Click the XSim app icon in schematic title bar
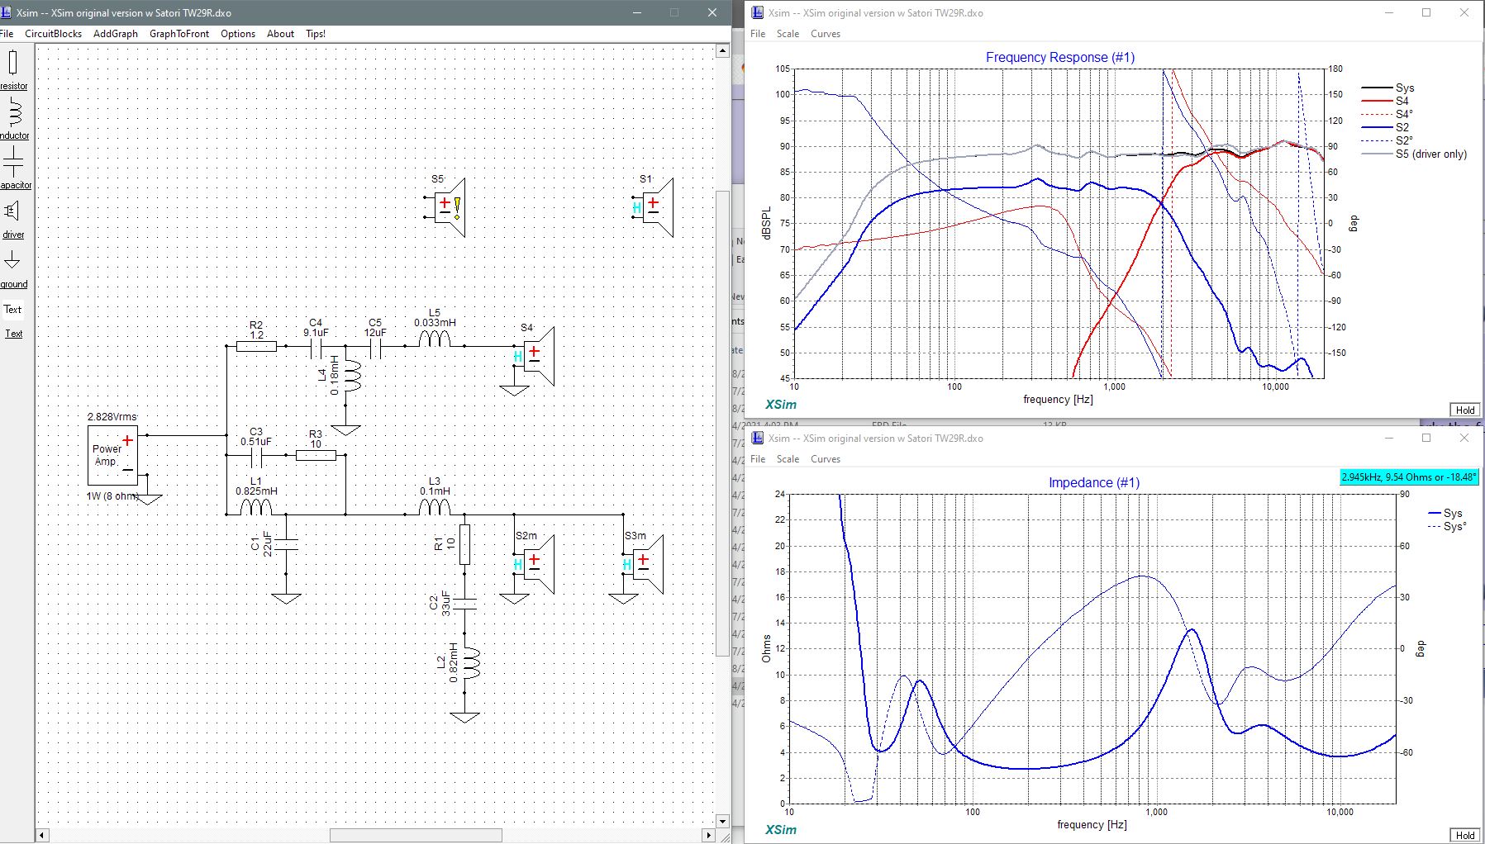This screenshot has height=844, width=1485. click(7, 12)
